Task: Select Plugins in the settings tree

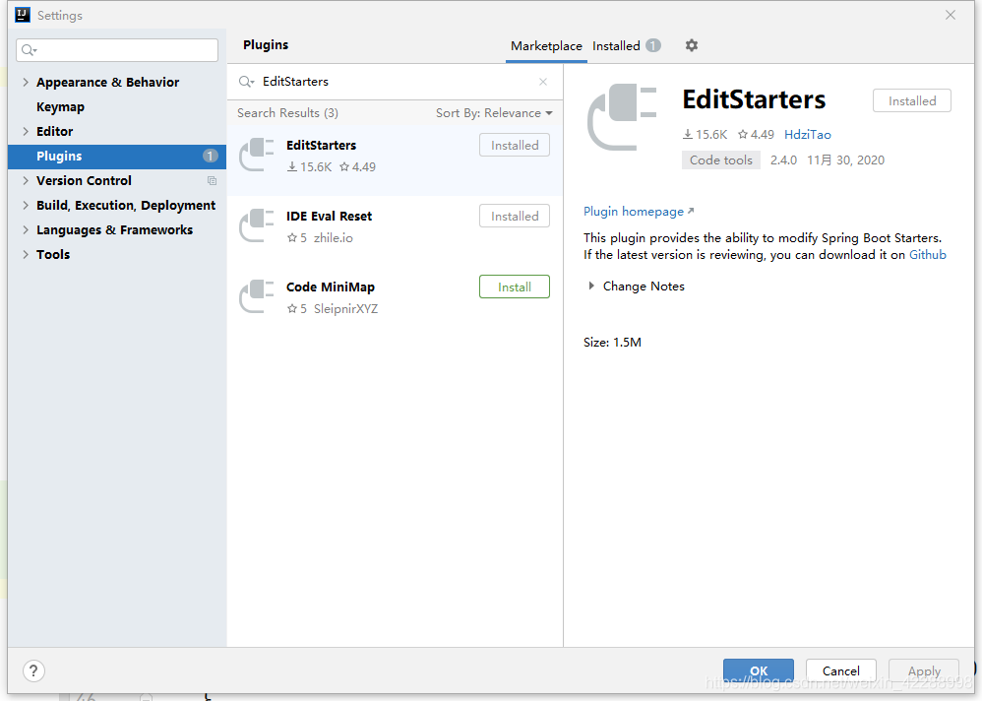Action: [x=117, y=156]
